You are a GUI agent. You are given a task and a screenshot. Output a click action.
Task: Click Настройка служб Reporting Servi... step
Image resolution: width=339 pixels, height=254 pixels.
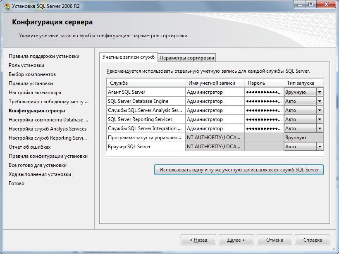(48, 138)
